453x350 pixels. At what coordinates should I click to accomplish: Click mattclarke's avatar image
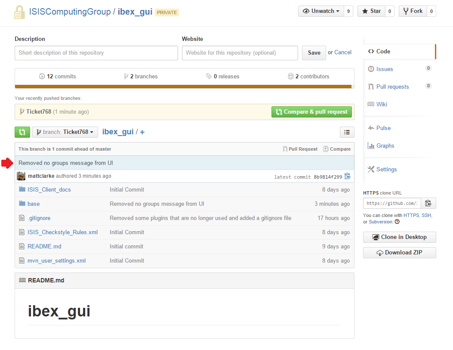(21, 176)
